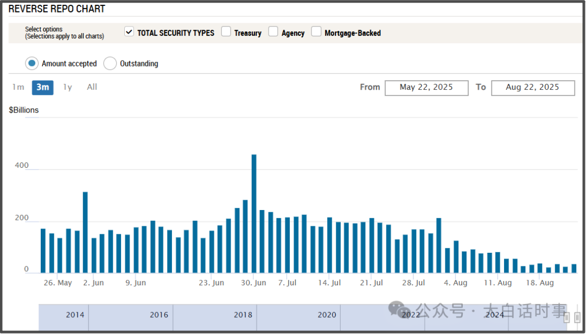The height and width of the screenshot is (334, 586).
Task: Click the 26. May axis label
Action: click(57, 283)
